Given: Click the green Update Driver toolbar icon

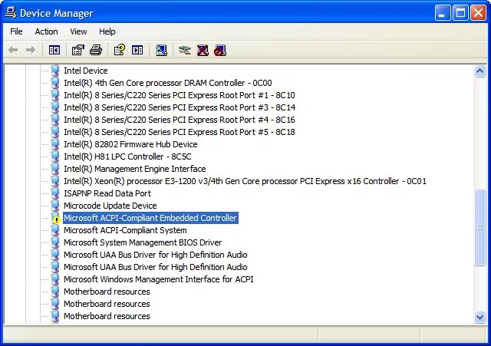Looking at the screenshot, I should click(x=185, y=50).
